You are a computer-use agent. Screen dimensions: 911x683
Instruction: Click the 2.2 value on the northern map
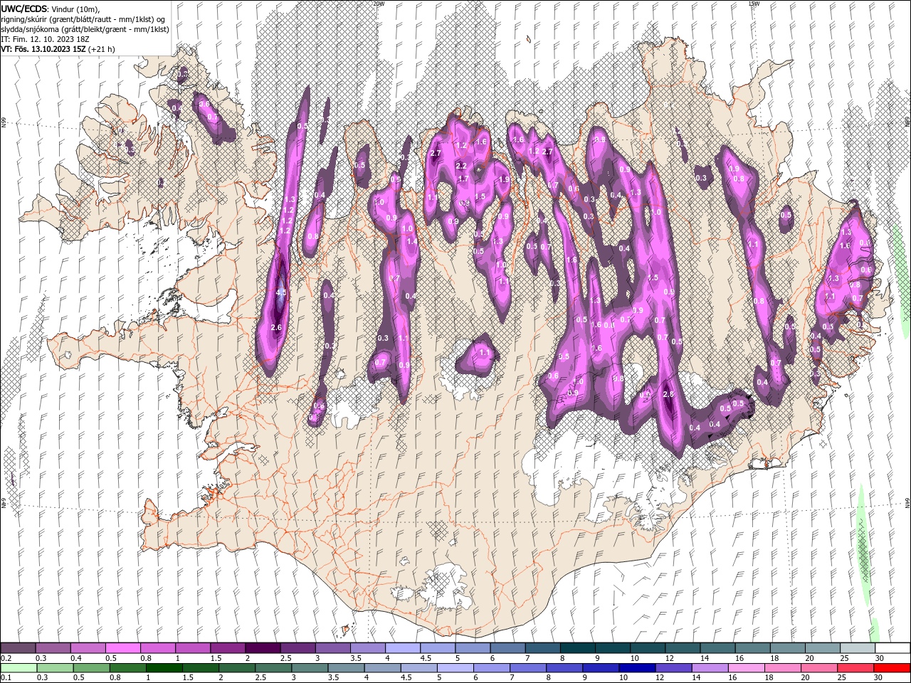pyautogui.click(x=461, y=166)
